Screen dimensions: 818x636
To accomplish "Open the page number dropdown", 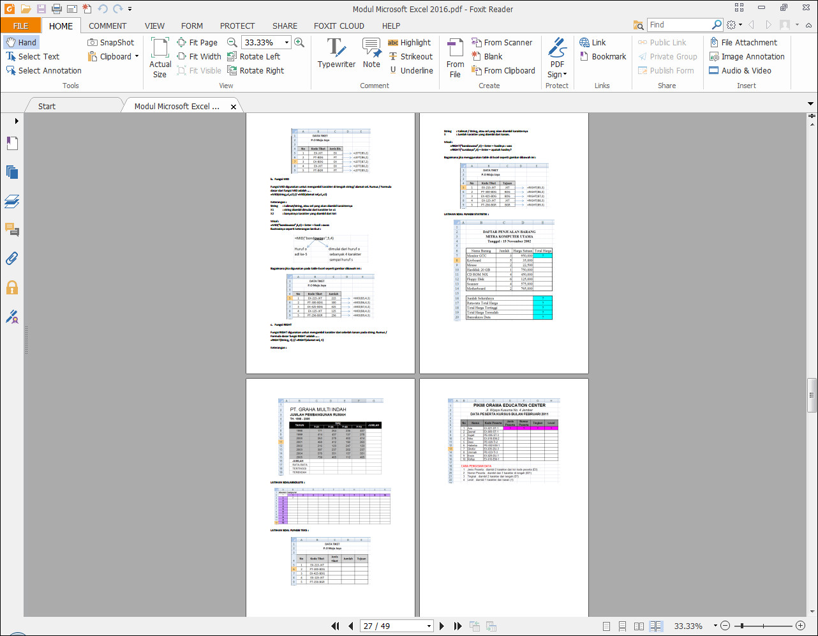I will pos(429,626).
